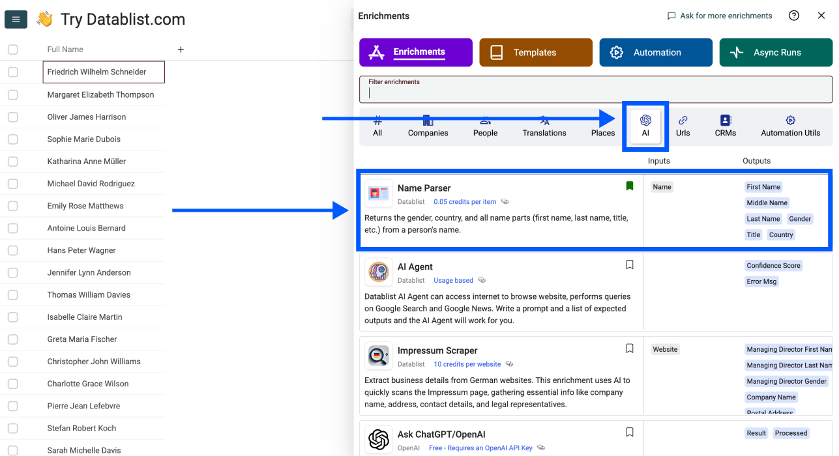Bookmark the AI Agent enrichment

pos(629,264)
